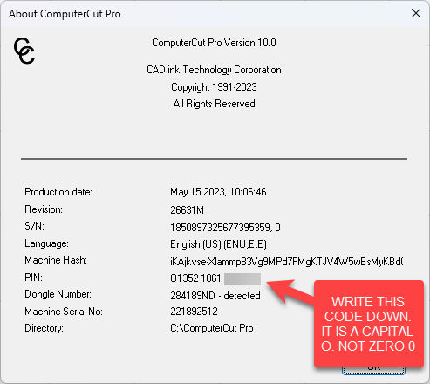Click the Production date value

point(218,192)
